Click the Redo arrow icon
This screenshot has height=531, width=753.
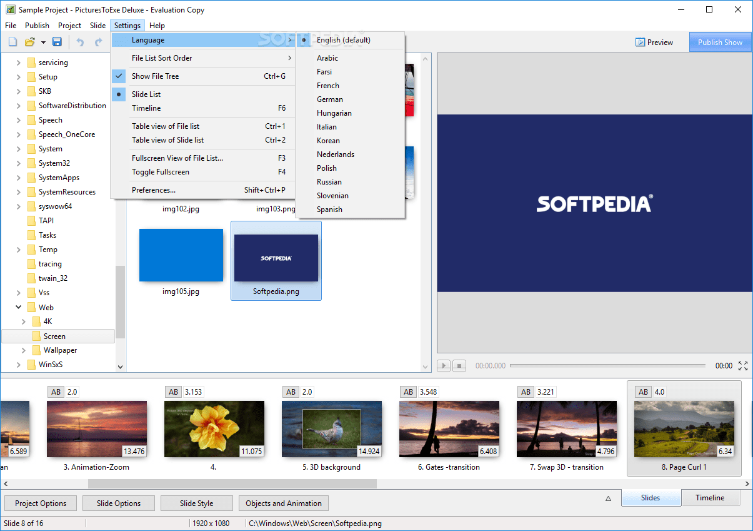click(98, 42)
